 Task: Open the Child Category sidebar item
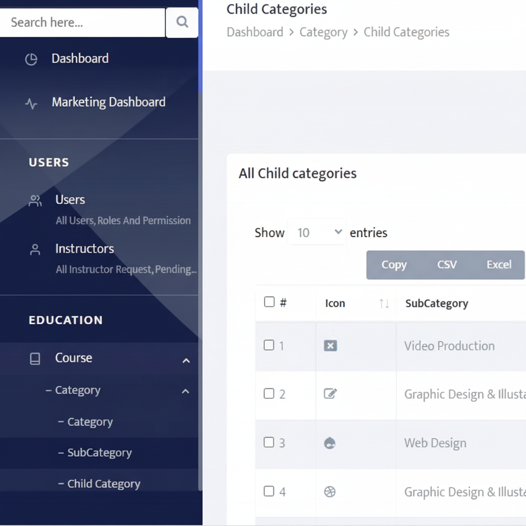coord(104,484)
